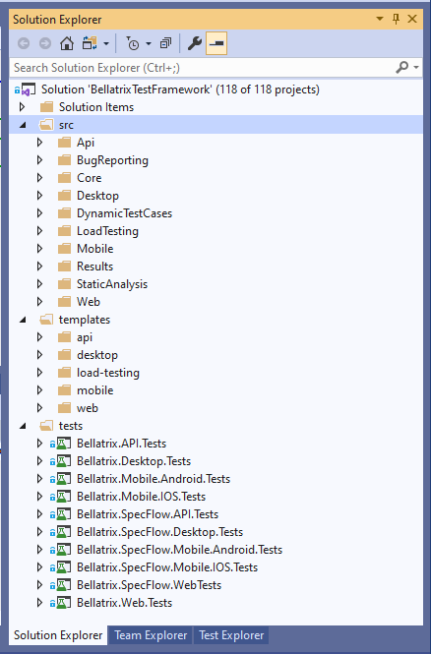Select the LoadTesting folder label
This screenshot has height=654, width=431.
[x=107, y=231]
